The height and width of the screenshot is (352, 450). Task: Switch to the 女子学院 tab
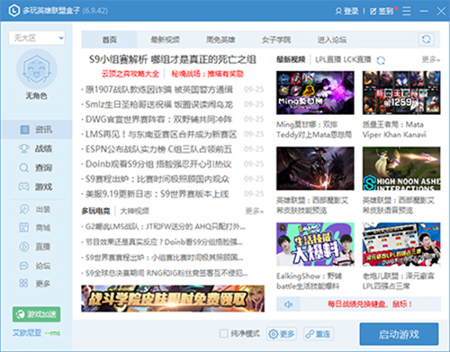coord(276,40)
